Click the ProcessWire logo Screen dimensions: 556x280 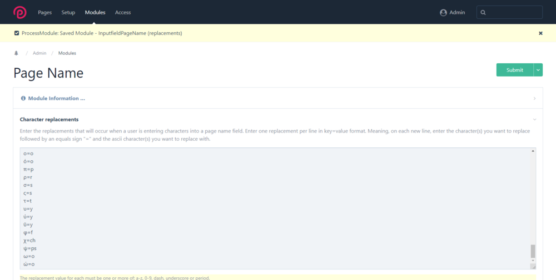click(20, 12)
